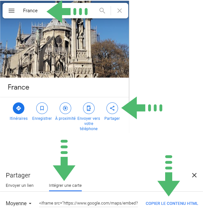
Task: Click the À proximité label
Action: click(65, 119)
